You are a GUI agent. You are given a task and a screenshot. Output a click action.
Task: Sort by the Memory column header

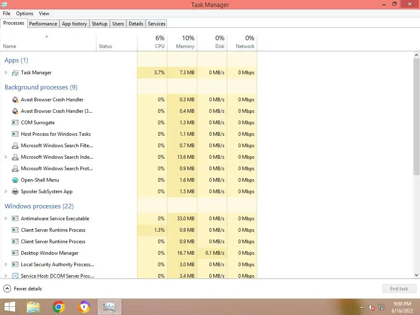tap(182, 43)
